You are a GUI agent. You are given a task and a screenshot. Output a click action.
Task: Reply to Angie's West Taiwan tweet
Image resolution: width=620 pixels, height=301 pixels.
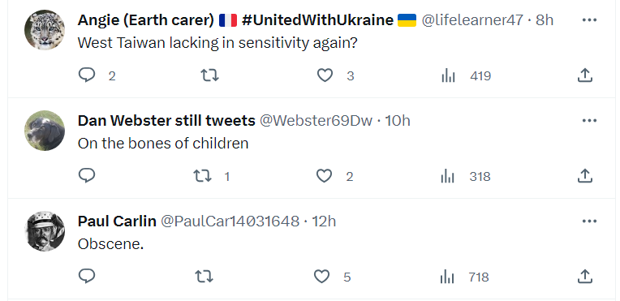(x=87, y=75)
